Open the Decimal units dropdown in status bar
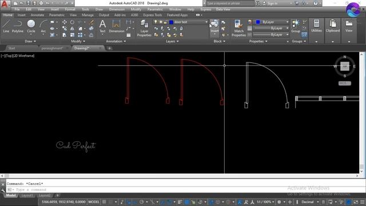Viewport: 366px width, 206px height. pyautogui.click(x=310, y=202)
